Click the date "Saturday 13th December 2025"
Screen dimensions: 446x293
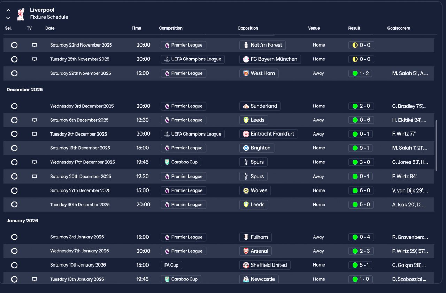click(x=80, y=148)
